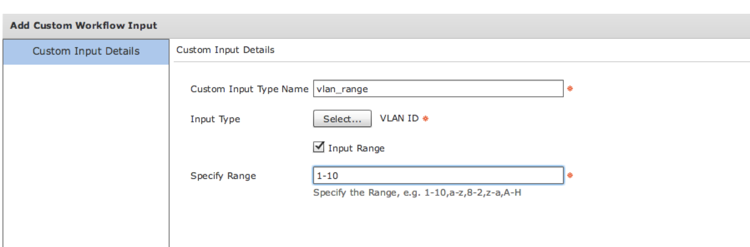The height and width of the screenshot is (247, 750).
Task: Click the 1-10 text inside the range field
Action: click(x=327, y=176)
